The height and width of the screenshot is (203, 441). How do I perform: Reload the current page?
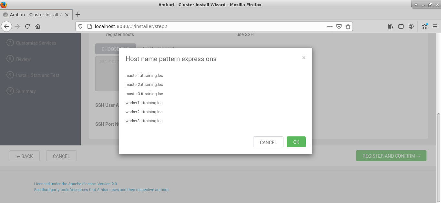click(27, 26)
